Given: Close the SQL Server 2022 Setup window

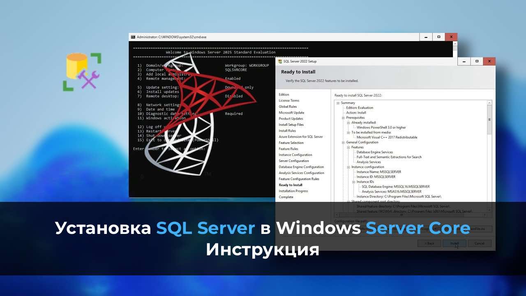Looking at the screenshot, I should pos(489,61).
